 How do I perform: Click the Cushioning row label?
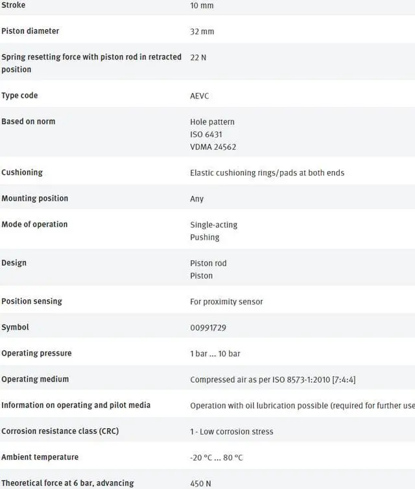[22, 172]
